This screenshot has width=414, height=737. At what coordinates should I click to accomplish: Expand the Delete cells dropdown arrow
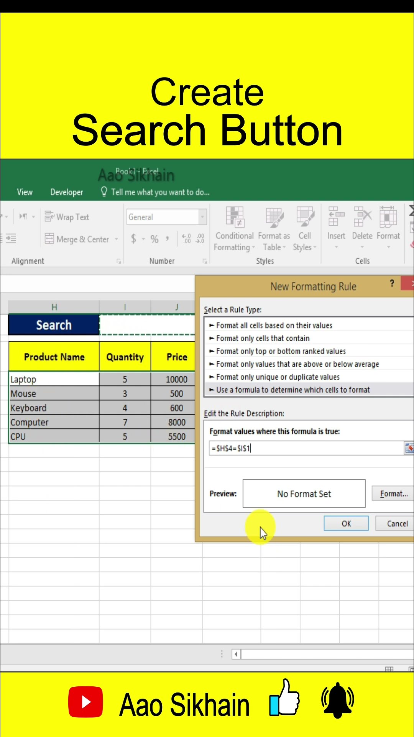click(362, 247)
